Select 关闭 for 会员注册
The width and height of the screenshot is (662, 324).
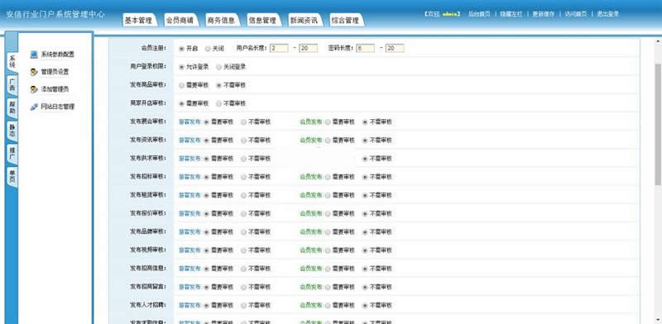pos(208,49)
